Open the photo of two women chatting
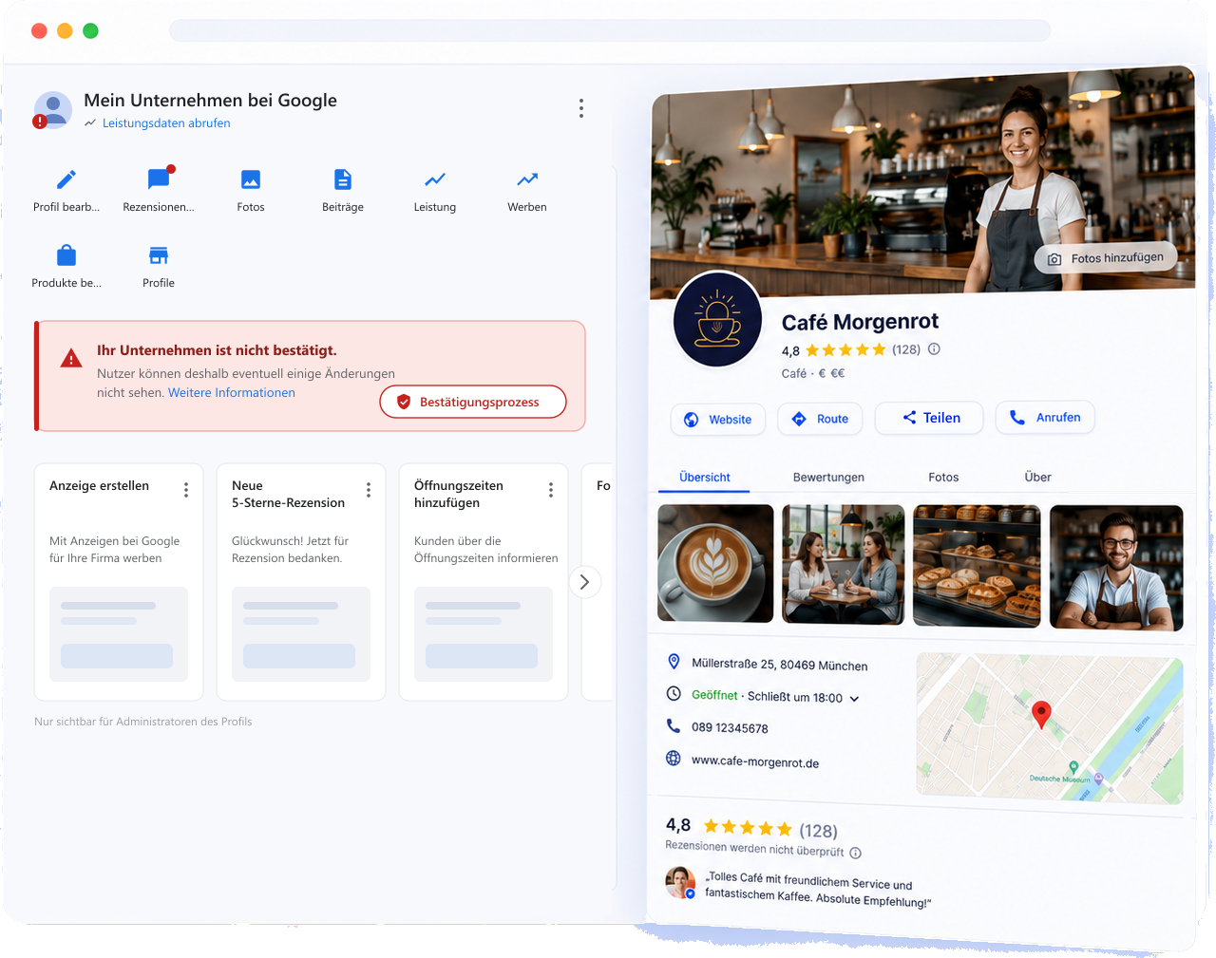1216x958 pixels. point(844,564)
